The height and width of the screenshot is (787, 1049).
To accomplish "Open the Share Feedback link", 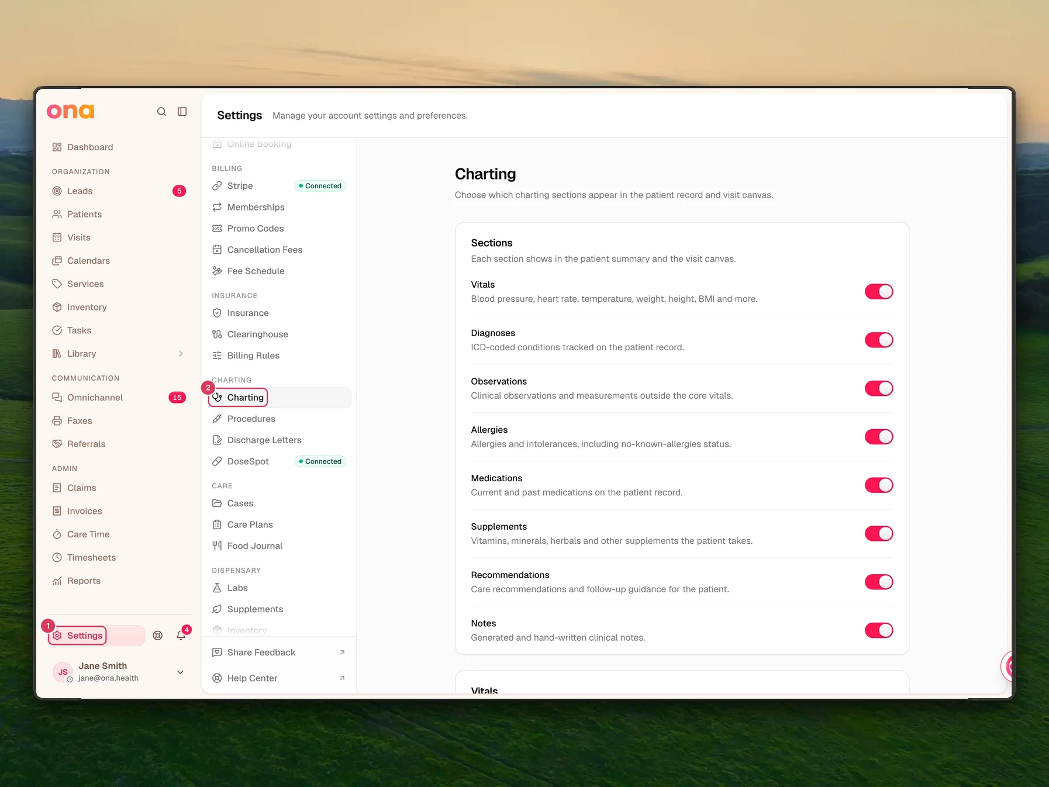I will 279,653.
